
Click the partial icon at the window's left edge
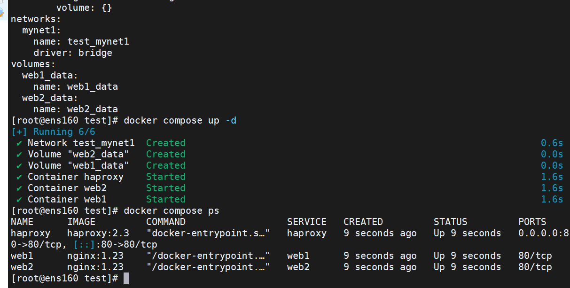tap(1, 10)
